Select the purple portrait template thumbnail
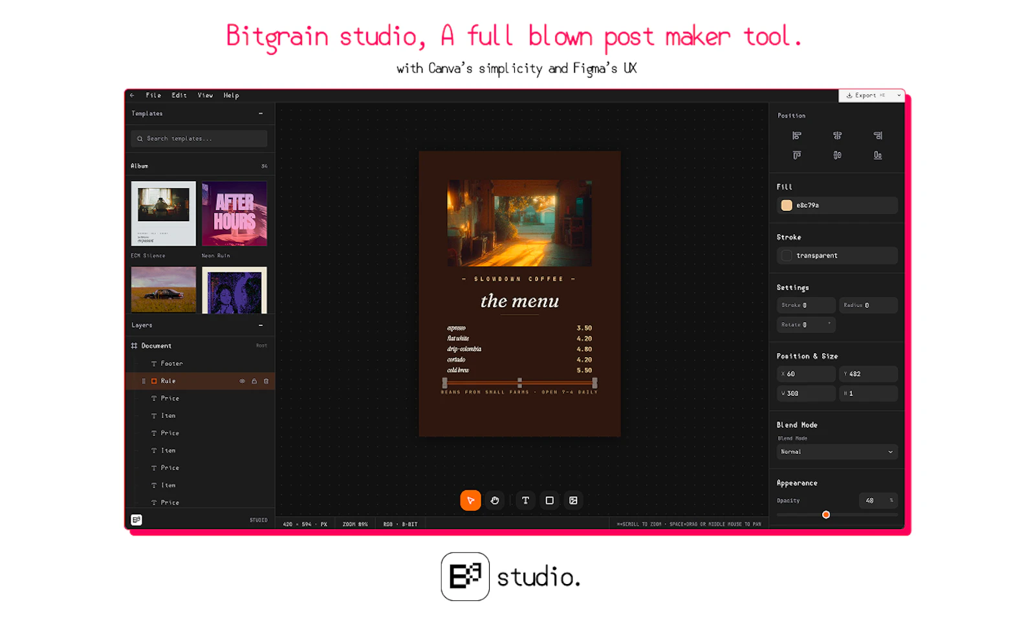The width and height of the screenshot is (1035, 619). [234, 290]
